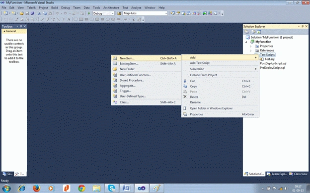Viewport: 310px width, 193px height.
Task: Open the Telerik menu
Action: pyautogui.click(x=31, y=8)
